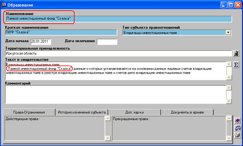
Task: Focus the Краткое наименование field
Action: [61, 32]
